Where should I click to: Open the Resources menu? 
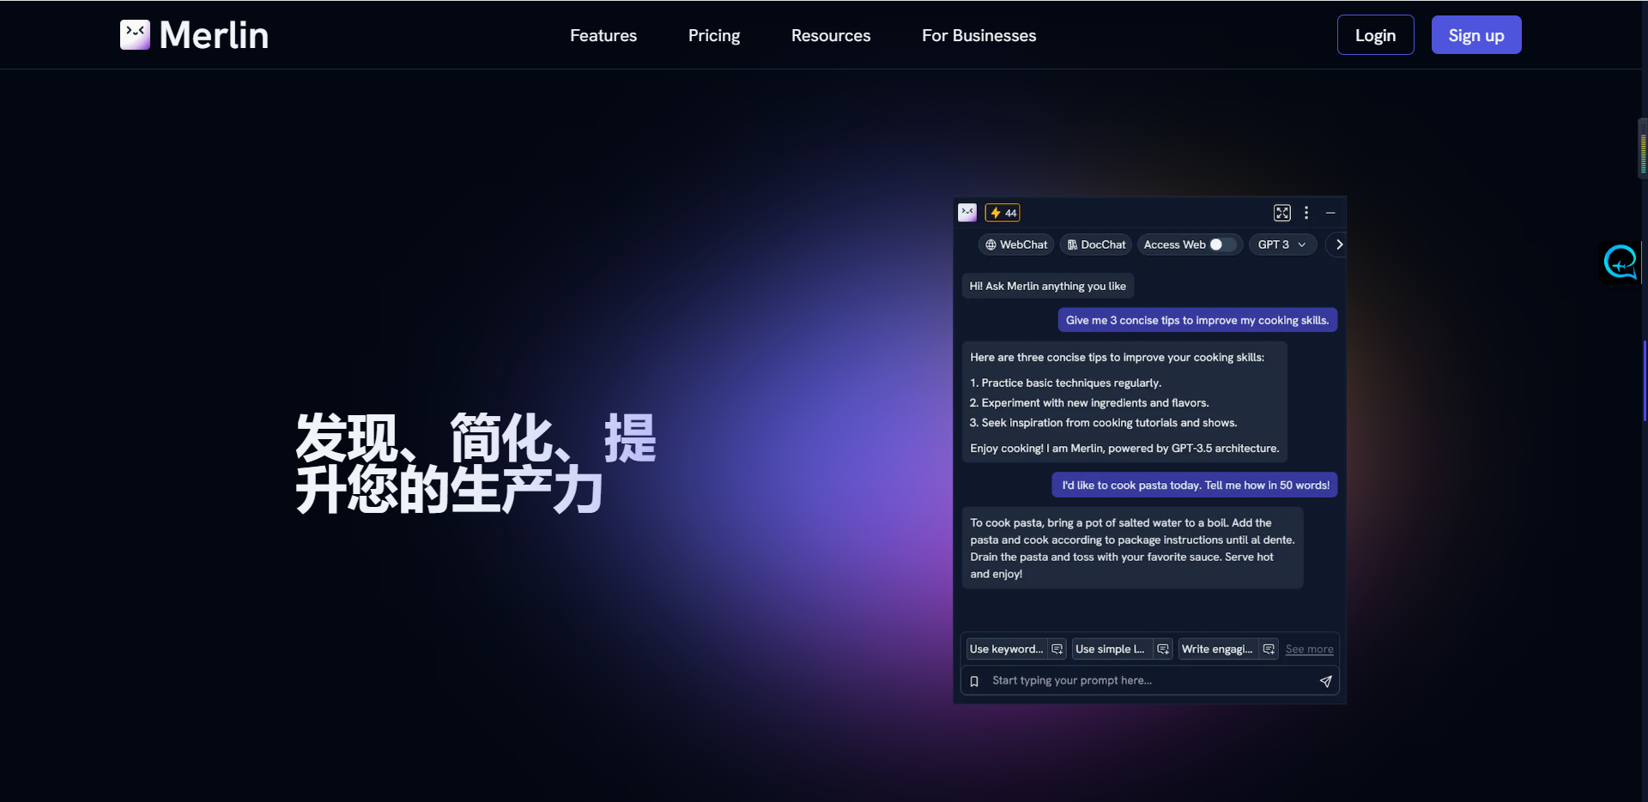click(830, 35)
